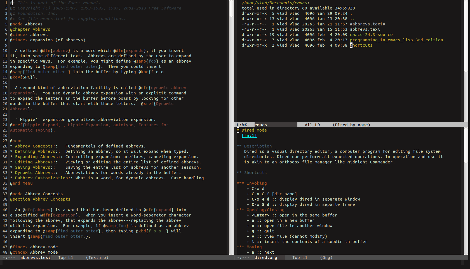This screenshot has width=470, height=269.
Task: Click the '@end menu' line
Action: [x=21, y=183]
